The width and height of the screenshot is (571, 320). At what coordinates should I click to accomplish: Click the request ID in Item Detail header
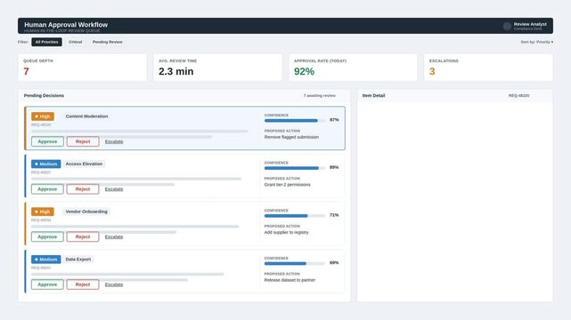[519, 95]
